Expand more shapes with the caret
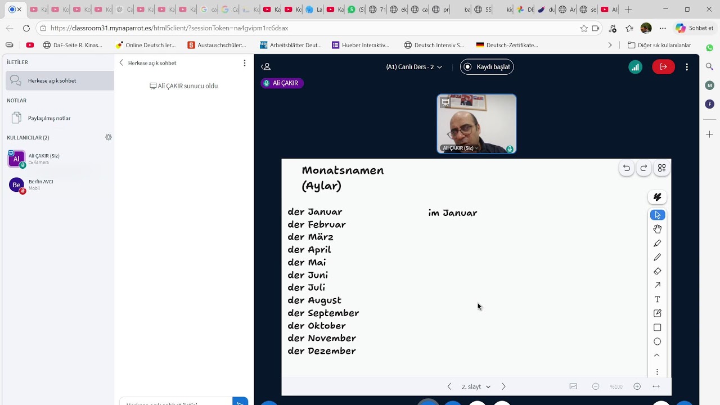The image size is (720, 405). coord(657,355)
